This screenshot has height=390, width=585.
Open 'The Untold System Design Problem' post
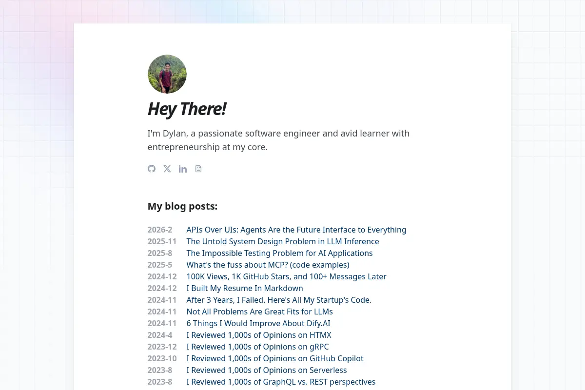point(283,241)
